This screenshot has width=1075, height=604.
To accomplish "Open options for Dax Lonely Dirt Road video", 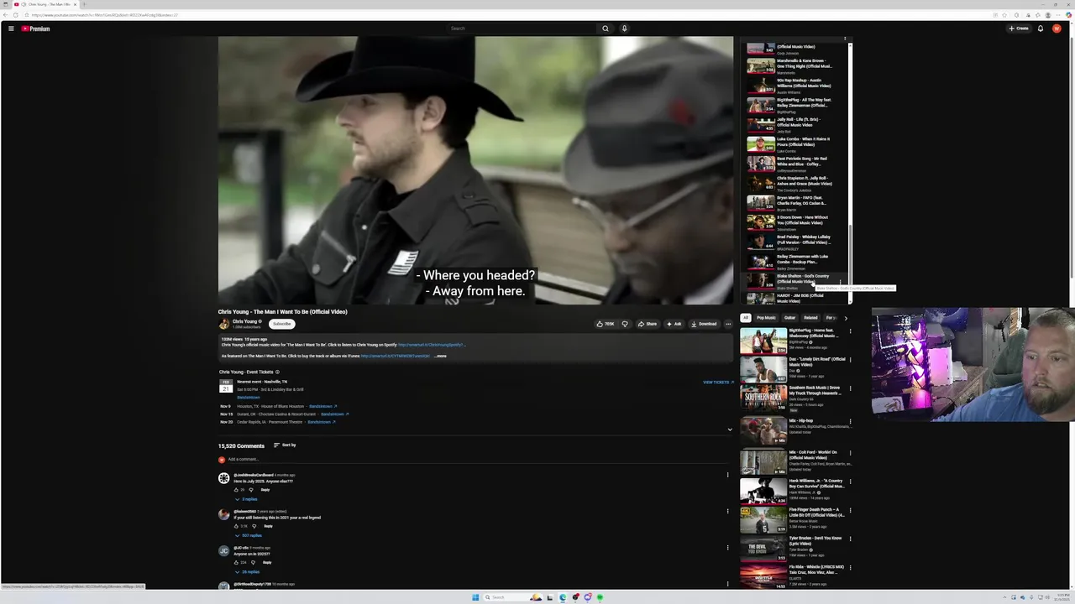I will [850, 360].
